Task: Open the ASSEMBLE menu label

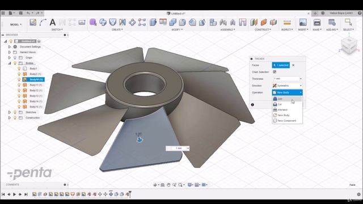Action: (x=227, y=29)
